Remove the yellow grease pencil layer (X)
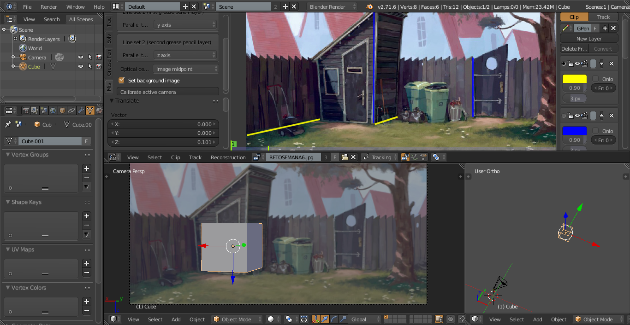Viewport: 630px width, 325px height. point(612,64)
